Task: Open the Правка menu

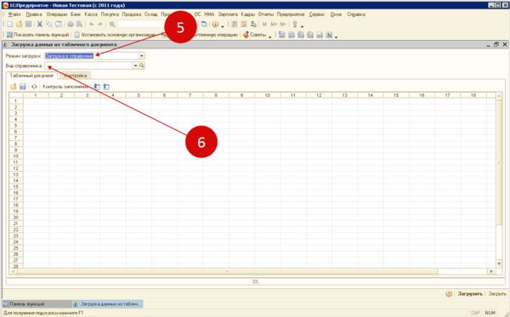Action: click(34, 14)
